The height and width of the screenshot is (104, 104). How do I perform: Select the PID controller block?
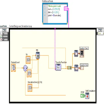38,55
